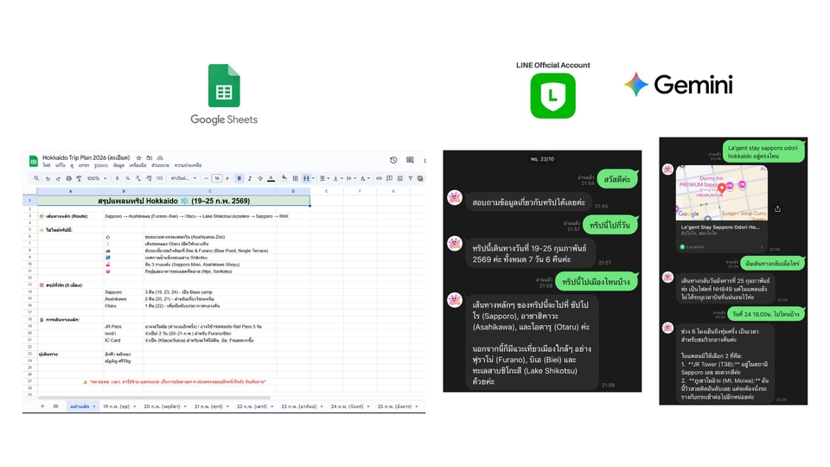Open the Help menu in Sheets

[188, 165]
